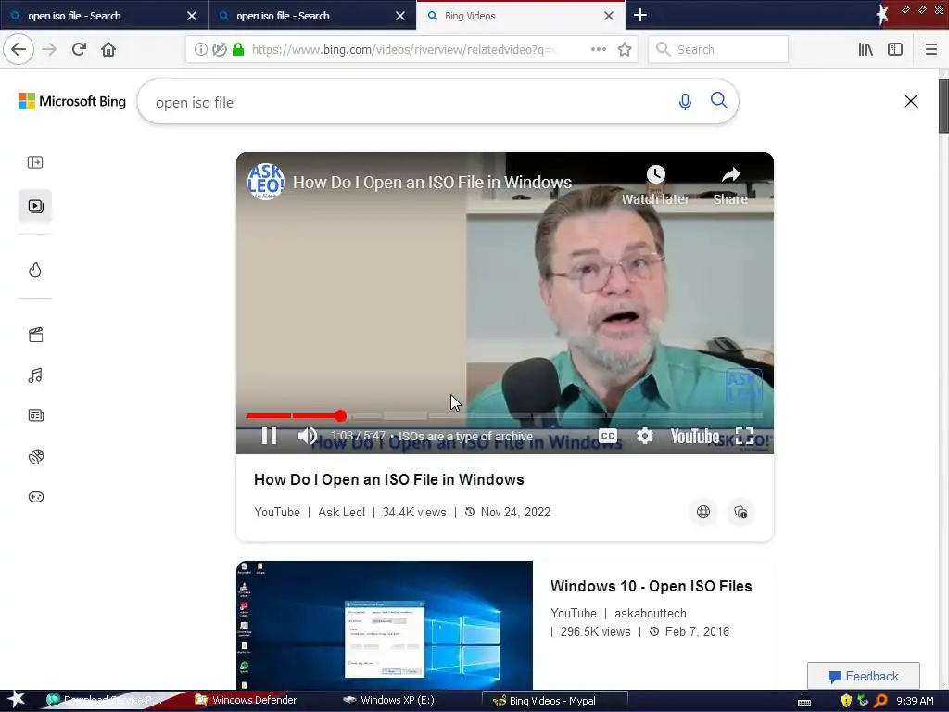Click the browser Back arrow button
Image resolution: width=949 pixels, height=712 pixels.
pyautogui.click(x=19, y=49)
